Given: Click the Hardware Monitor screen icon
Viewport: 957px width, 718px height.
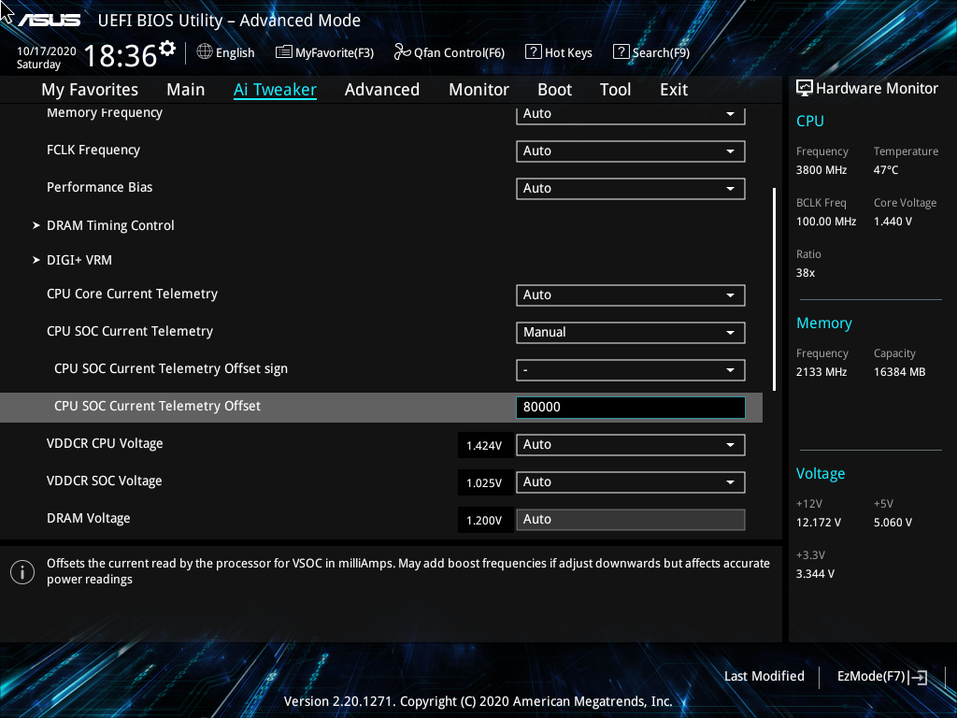Looking at the screenshot, I should tap(805, 89).
